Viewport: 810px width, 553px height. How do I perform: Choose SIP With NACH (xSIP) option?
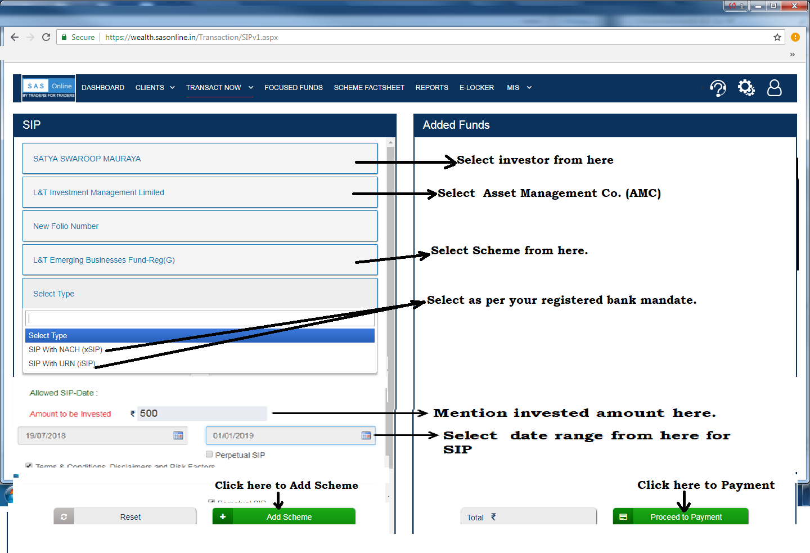(x=200, y=349)
